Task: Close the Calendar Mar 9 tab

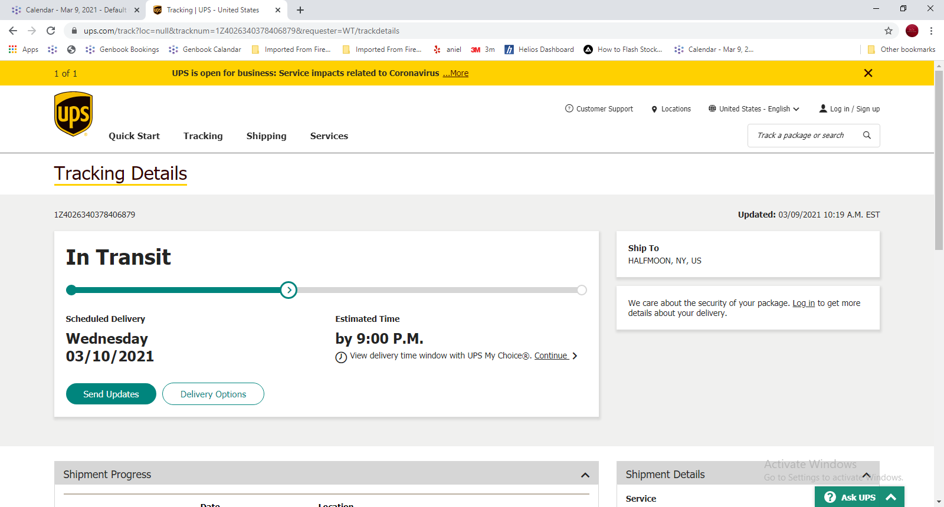Action: (x=137, y=10)
